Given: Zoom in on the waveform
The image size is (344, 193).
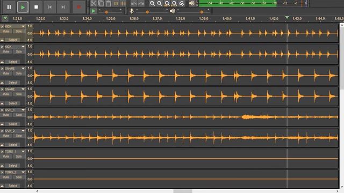Looking at the screenshot, I should [x=152, y=3].
